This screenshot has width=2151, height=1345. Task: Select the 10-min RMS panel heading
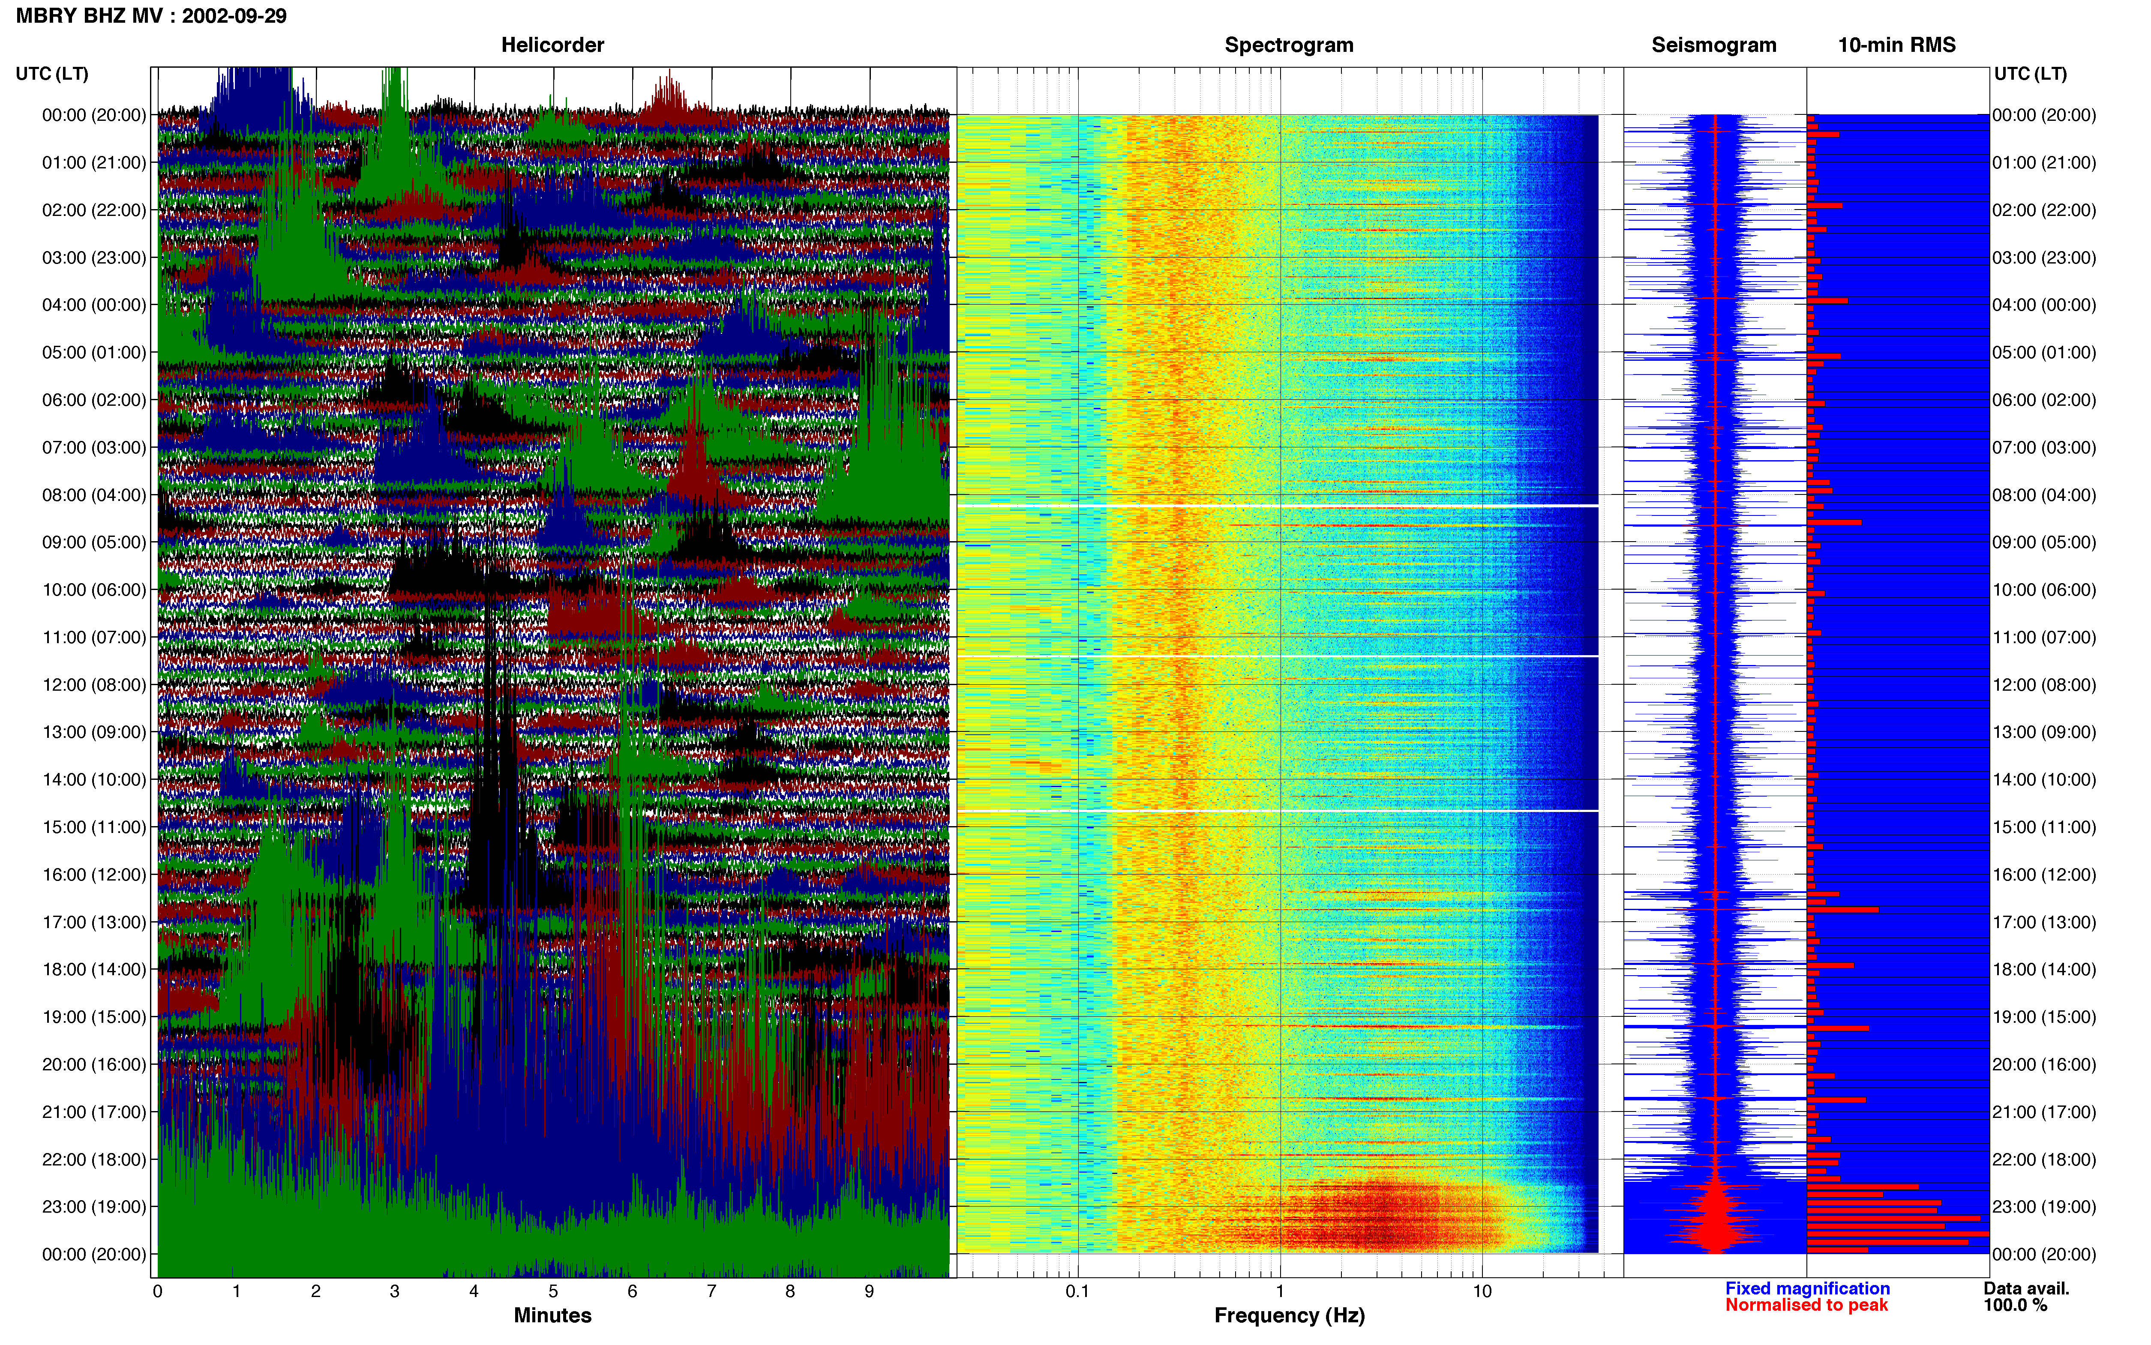click(x=1896, y=45)
